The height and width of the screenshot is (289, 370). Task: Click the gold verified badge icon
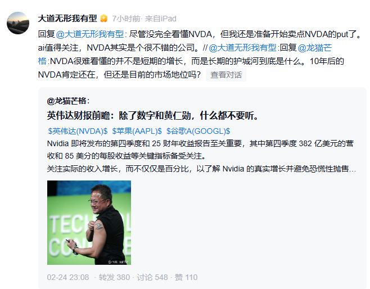pos(103,19)
